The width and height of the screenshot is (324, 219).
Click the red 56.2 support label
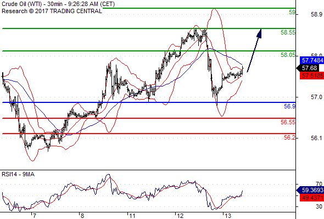click(289, 137)
